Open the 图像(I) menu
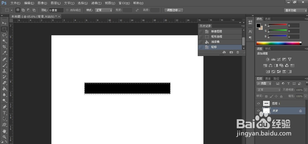 (x=42, y=3)
